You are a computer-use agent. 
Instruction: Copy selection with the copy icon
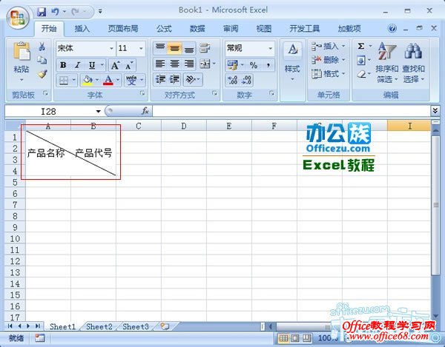[x=42, y=60]
